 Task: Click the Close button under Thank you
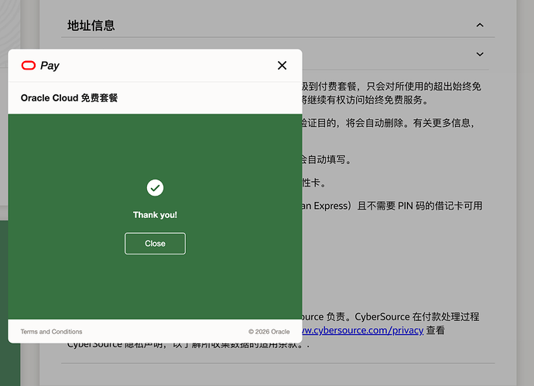(x=155, y=244)
